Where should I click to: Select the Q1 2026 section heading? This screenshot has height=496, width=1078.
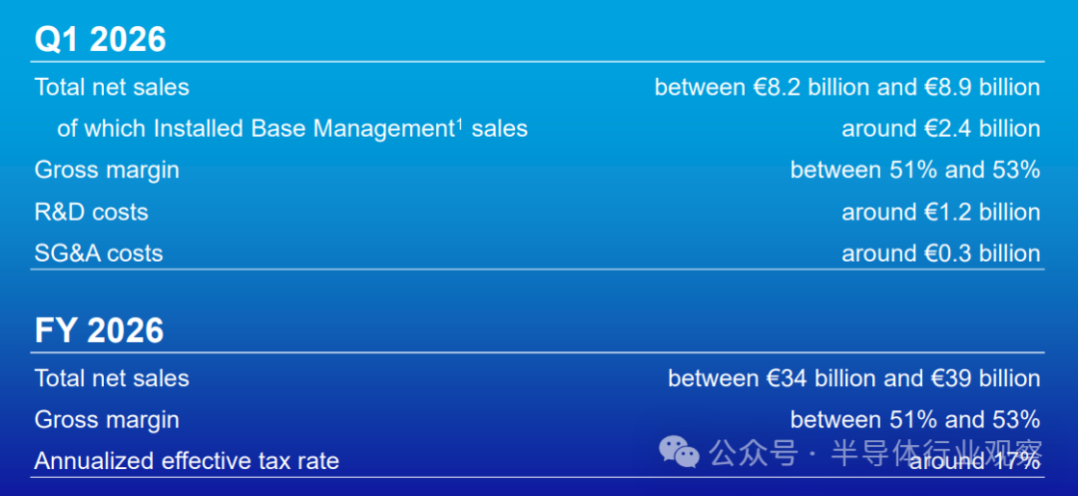[100, 39]
